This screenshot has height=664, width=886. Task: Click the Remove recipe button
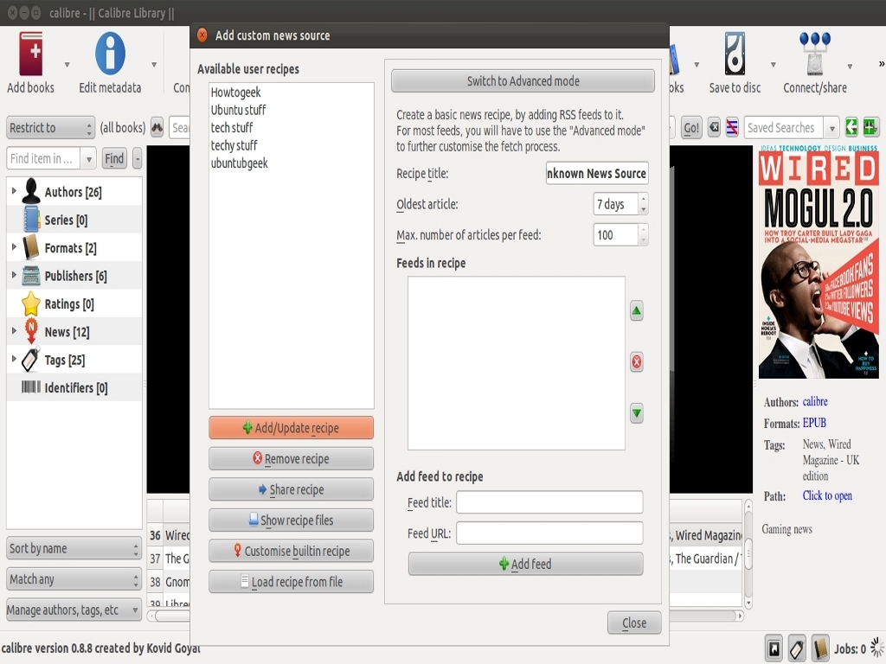[291, 458]
